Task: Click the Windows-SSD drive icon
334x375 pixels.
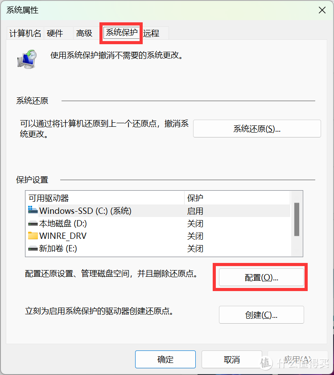Action: pos(33,210)
